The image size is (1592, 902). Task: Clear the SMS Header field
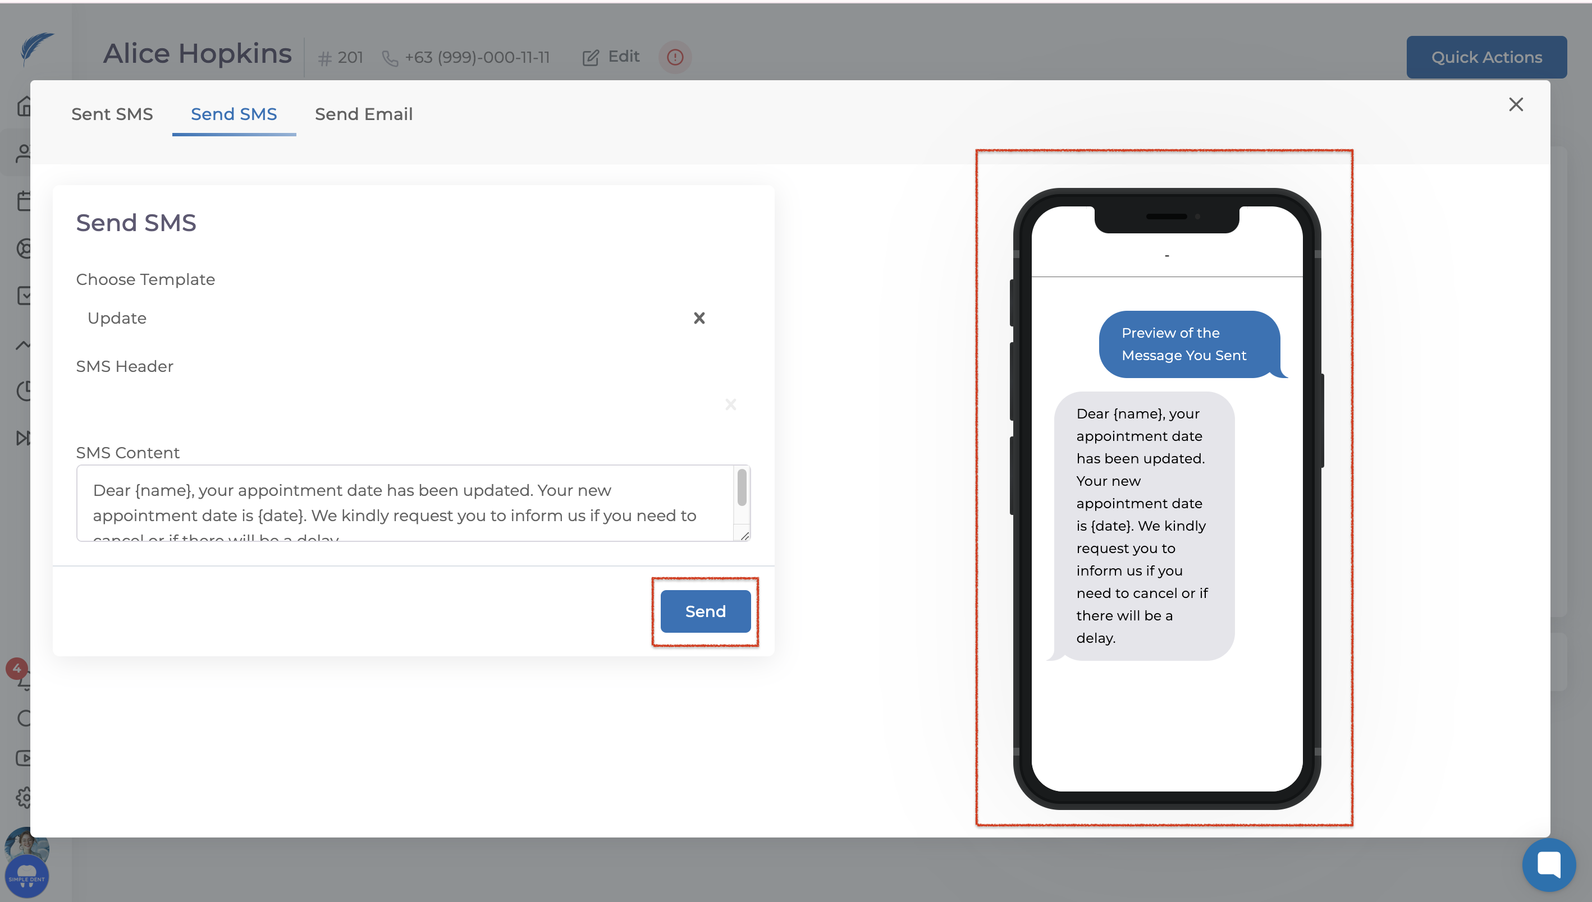(730, 404)
